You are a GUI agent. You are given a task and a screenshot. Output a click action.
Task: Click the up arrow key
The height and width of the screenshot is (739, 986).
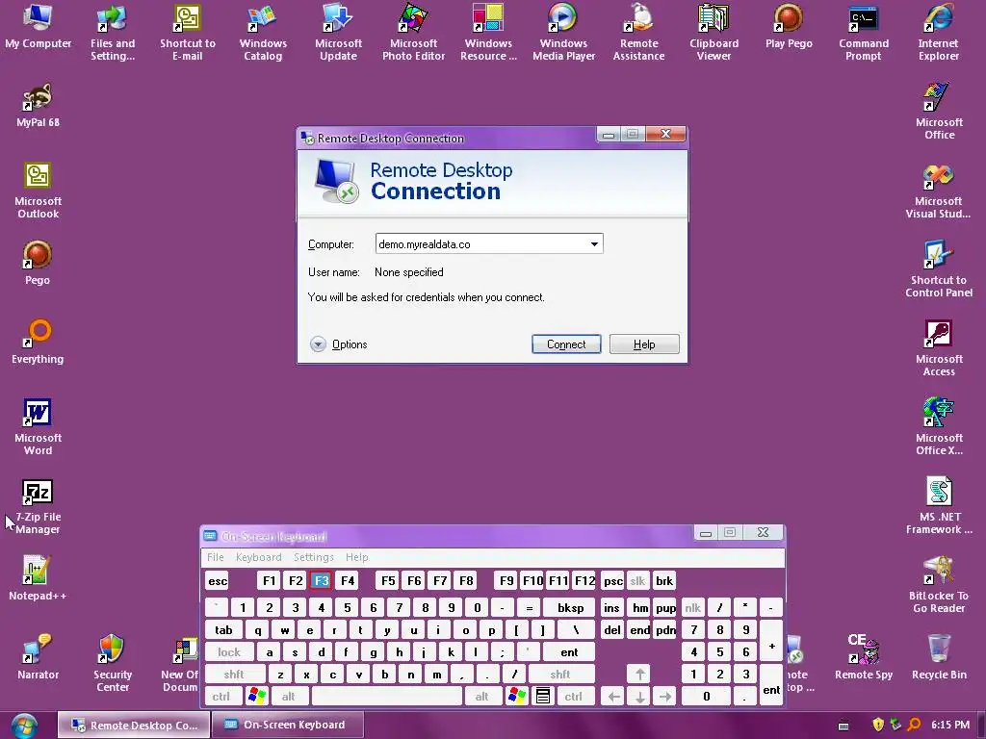coord(640,675)
